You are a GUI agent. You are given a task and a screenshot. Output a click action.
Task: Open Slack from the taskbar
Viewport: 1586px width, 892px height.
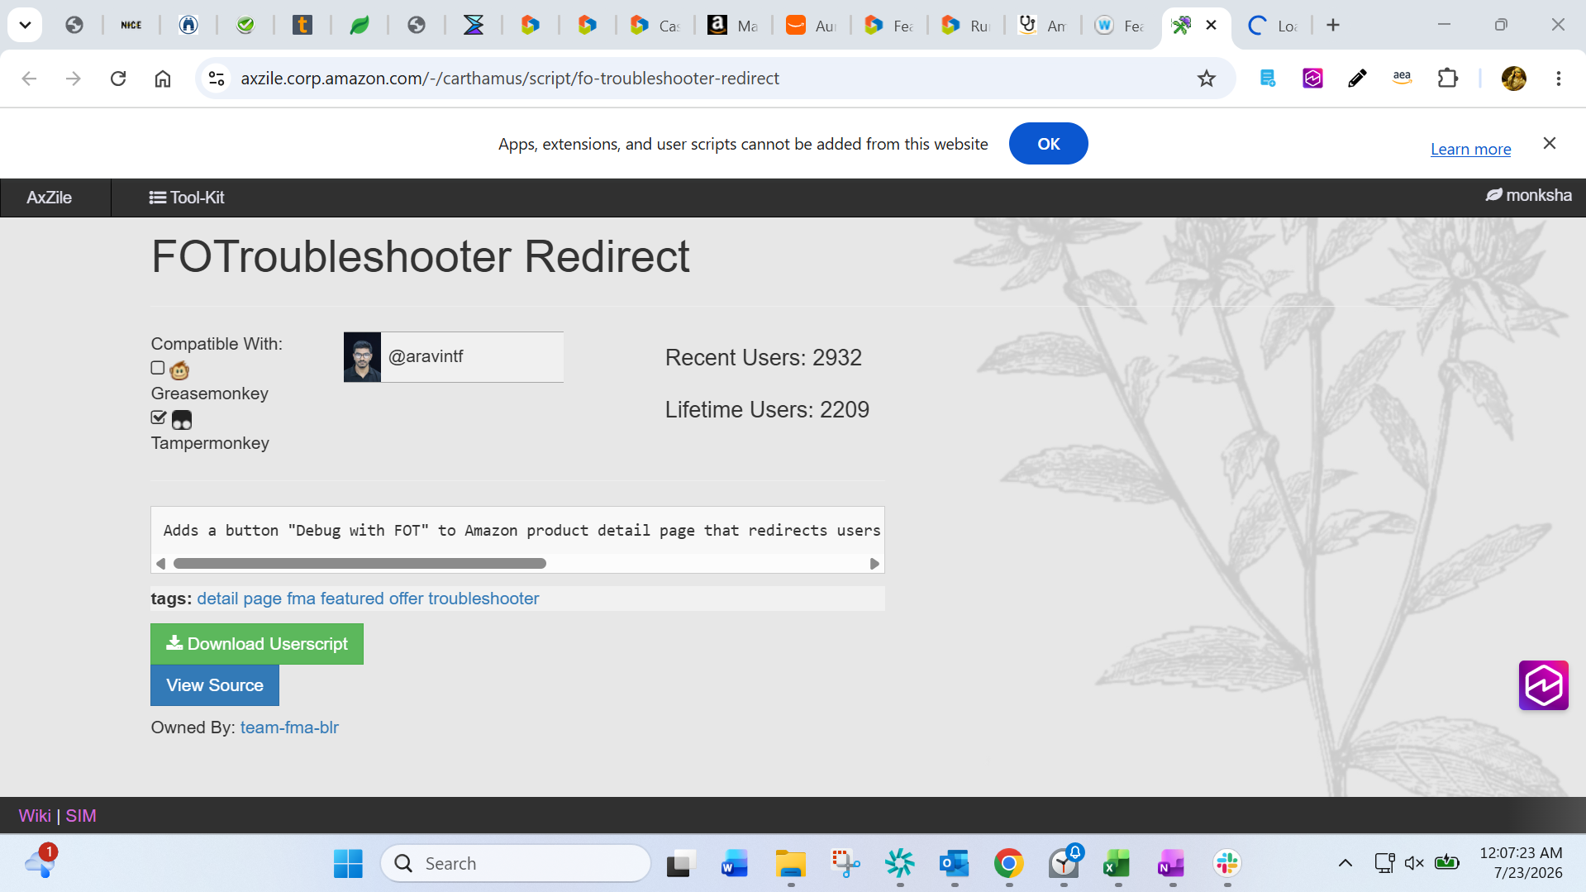click(1227, 864)
